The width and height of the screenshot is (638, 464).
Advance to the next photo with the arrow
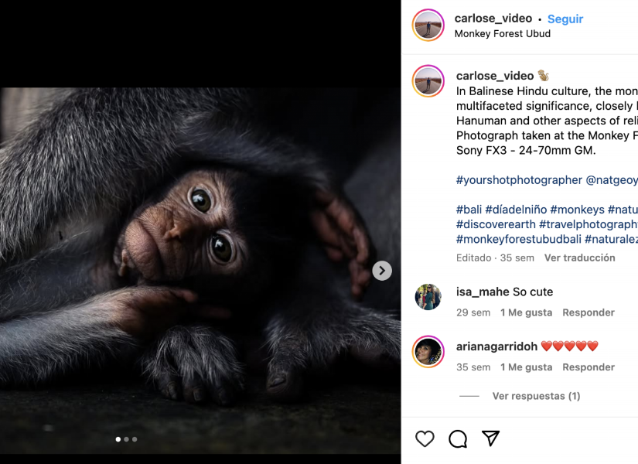pyautogui.click(x=380, y=270)
